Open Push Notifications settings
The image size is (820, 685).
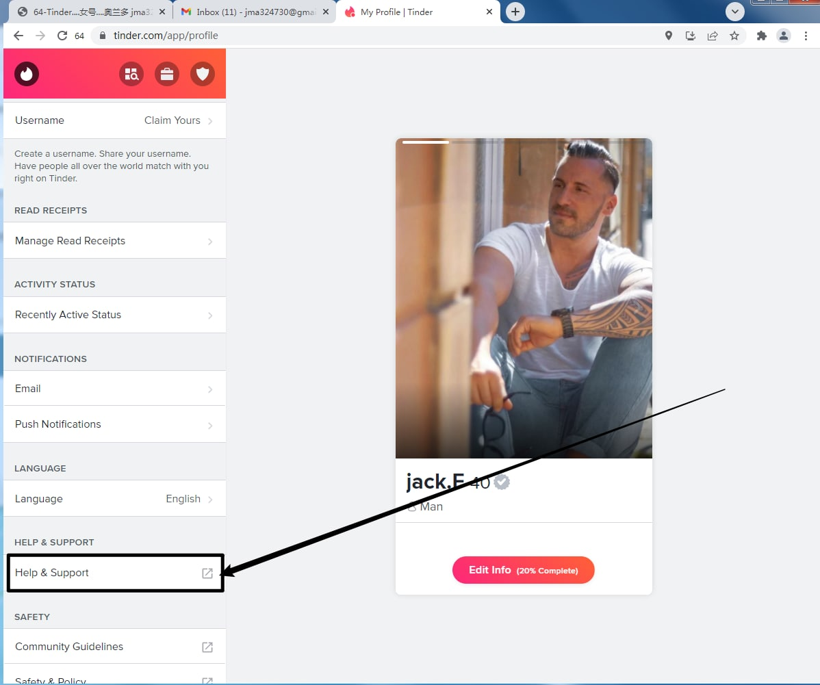(x=114, y=424)
